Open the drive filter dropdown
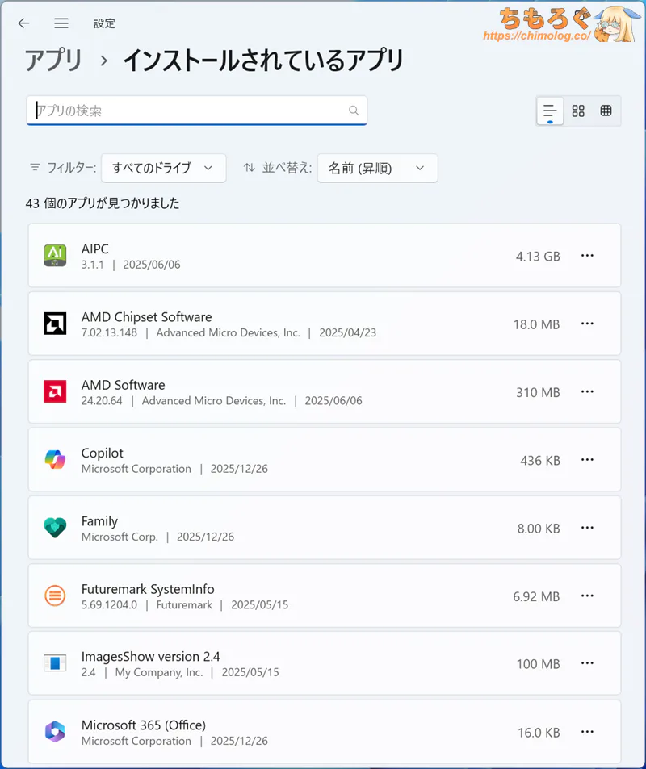Image resolution: width=646 pixels, height=769 pixels. pos(162,168)
